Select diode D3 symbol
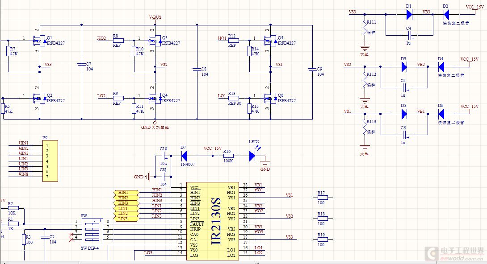 pos(404,66)
